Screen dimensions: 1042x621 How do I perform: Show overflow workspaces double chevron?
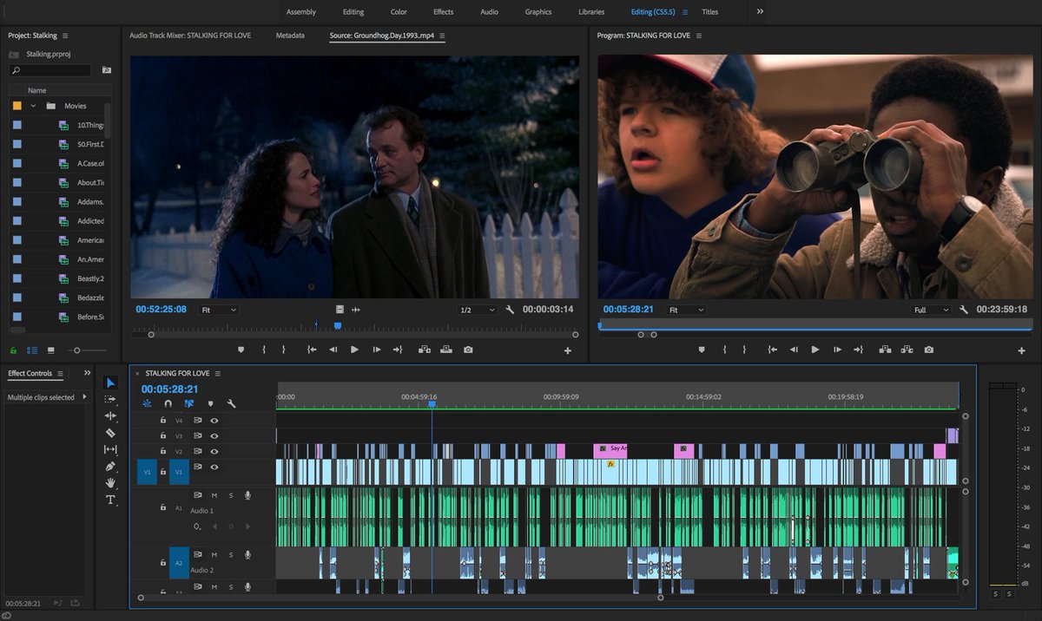(760, 11)
